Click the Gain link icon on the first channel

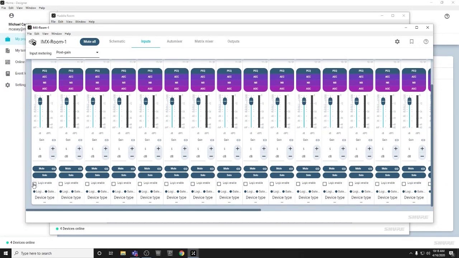tap(54, 140)
